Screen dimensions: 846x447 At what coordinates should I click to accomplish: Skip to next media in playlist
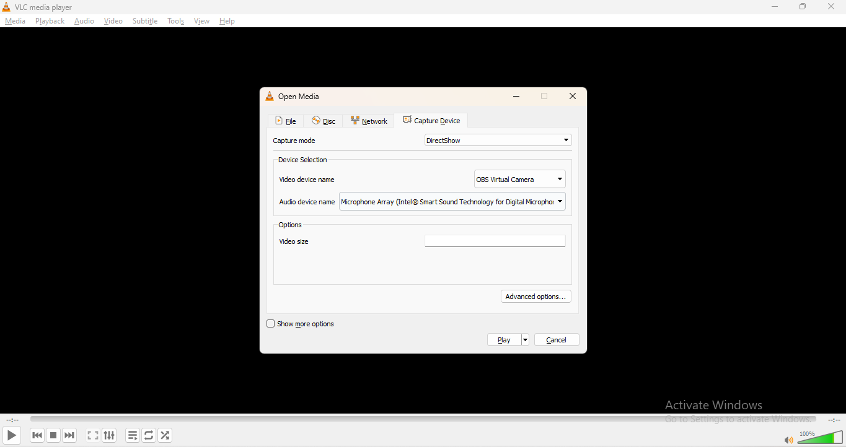(69, 435)
